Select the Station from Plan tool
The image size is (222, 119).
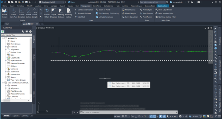(x=14, y=13)
